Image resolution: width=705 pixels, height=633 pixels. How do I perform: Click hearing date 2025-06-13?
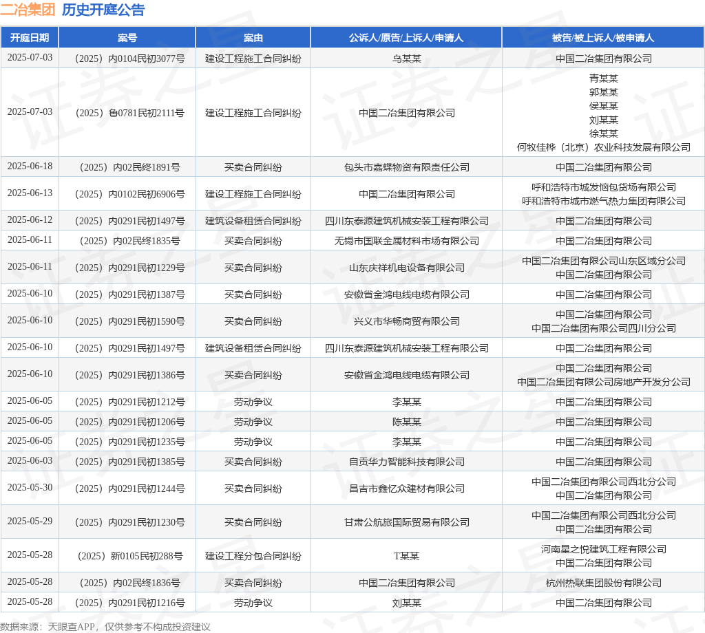pyautogui.click(x=30, y=193)
